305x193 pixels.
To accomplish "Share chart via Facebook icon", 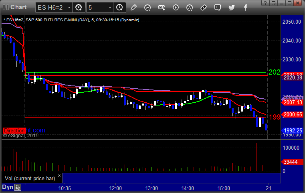I will point(246,8).
